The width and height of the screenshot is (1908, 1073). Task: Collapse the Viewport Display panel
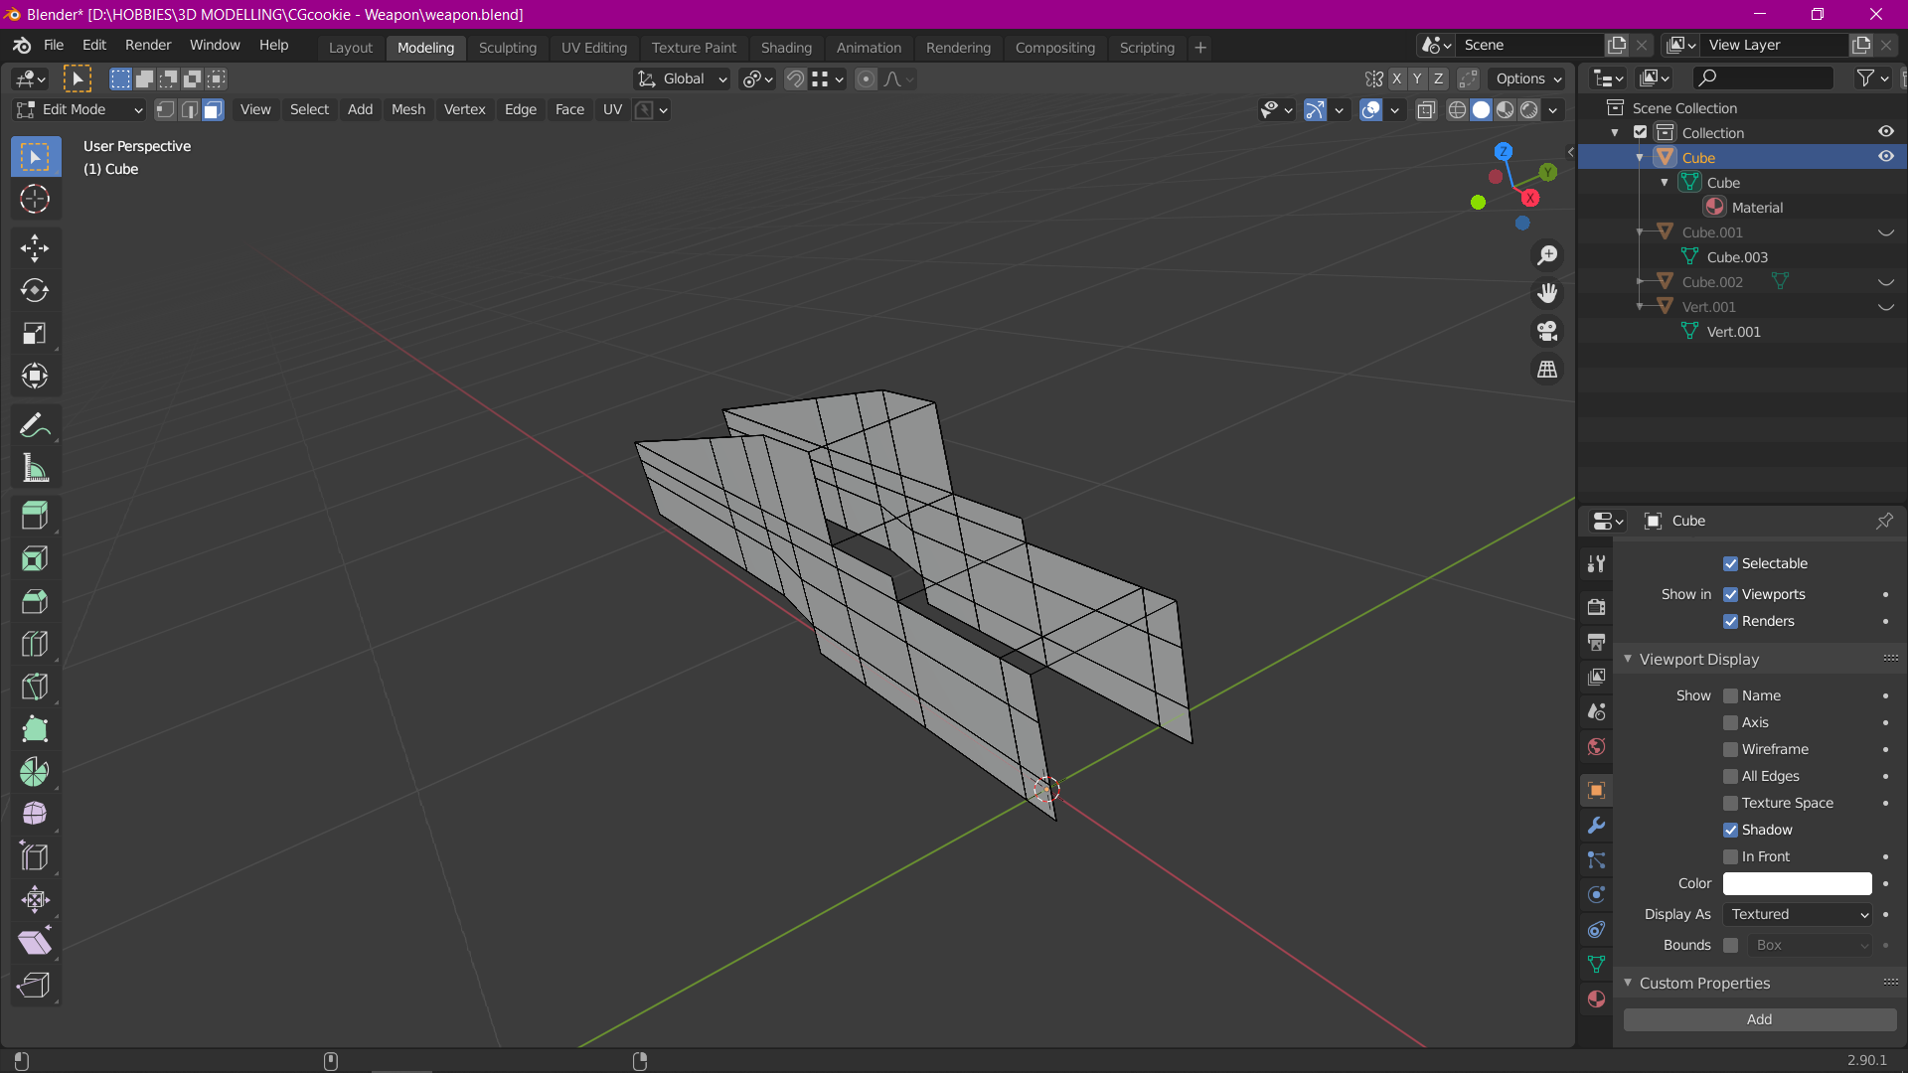[x=1628, y=660]
